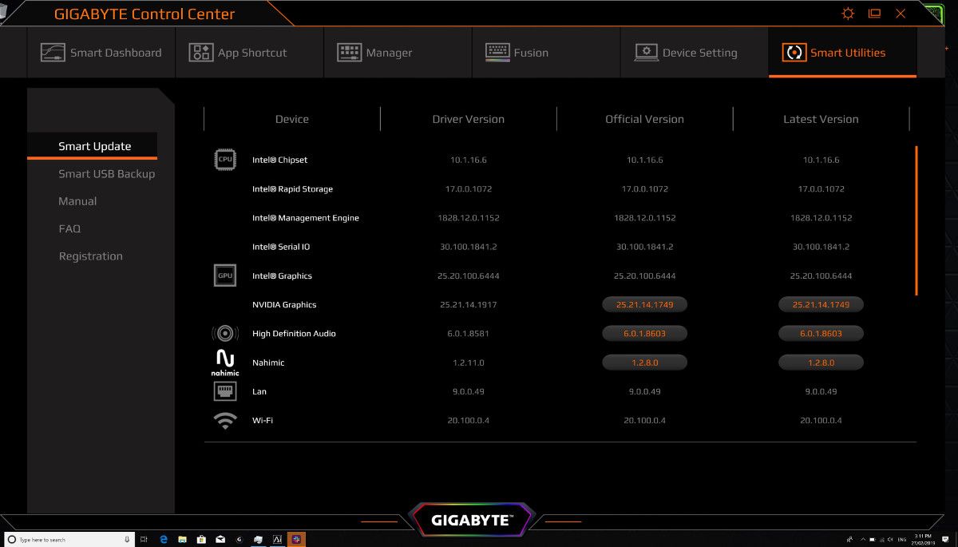Viewport: 958px width, 547px height.
Task: Click the CPU icon beside Intel Chipset
Action: (224, 159)
